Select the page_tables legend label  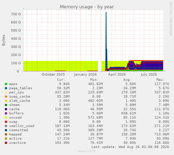pyautogui.click(x=21, y=88)
